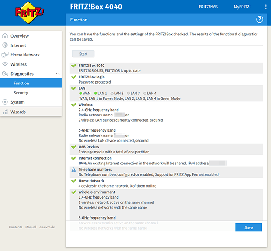The width and height of the screenshot is (271, 251).
Task: Open the Contents footer link
Action: (16, 227)
